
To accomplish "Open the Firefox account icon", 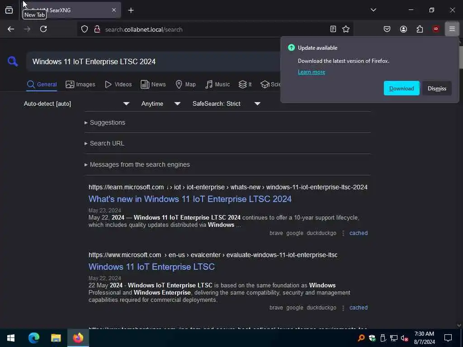I will click(x=403, y=29).
